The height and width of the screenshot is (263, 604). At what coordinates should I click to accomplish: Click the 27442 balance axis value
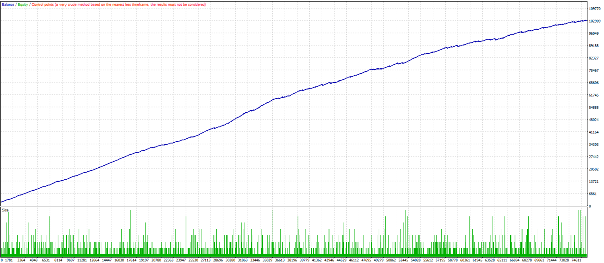pos(594,157)
